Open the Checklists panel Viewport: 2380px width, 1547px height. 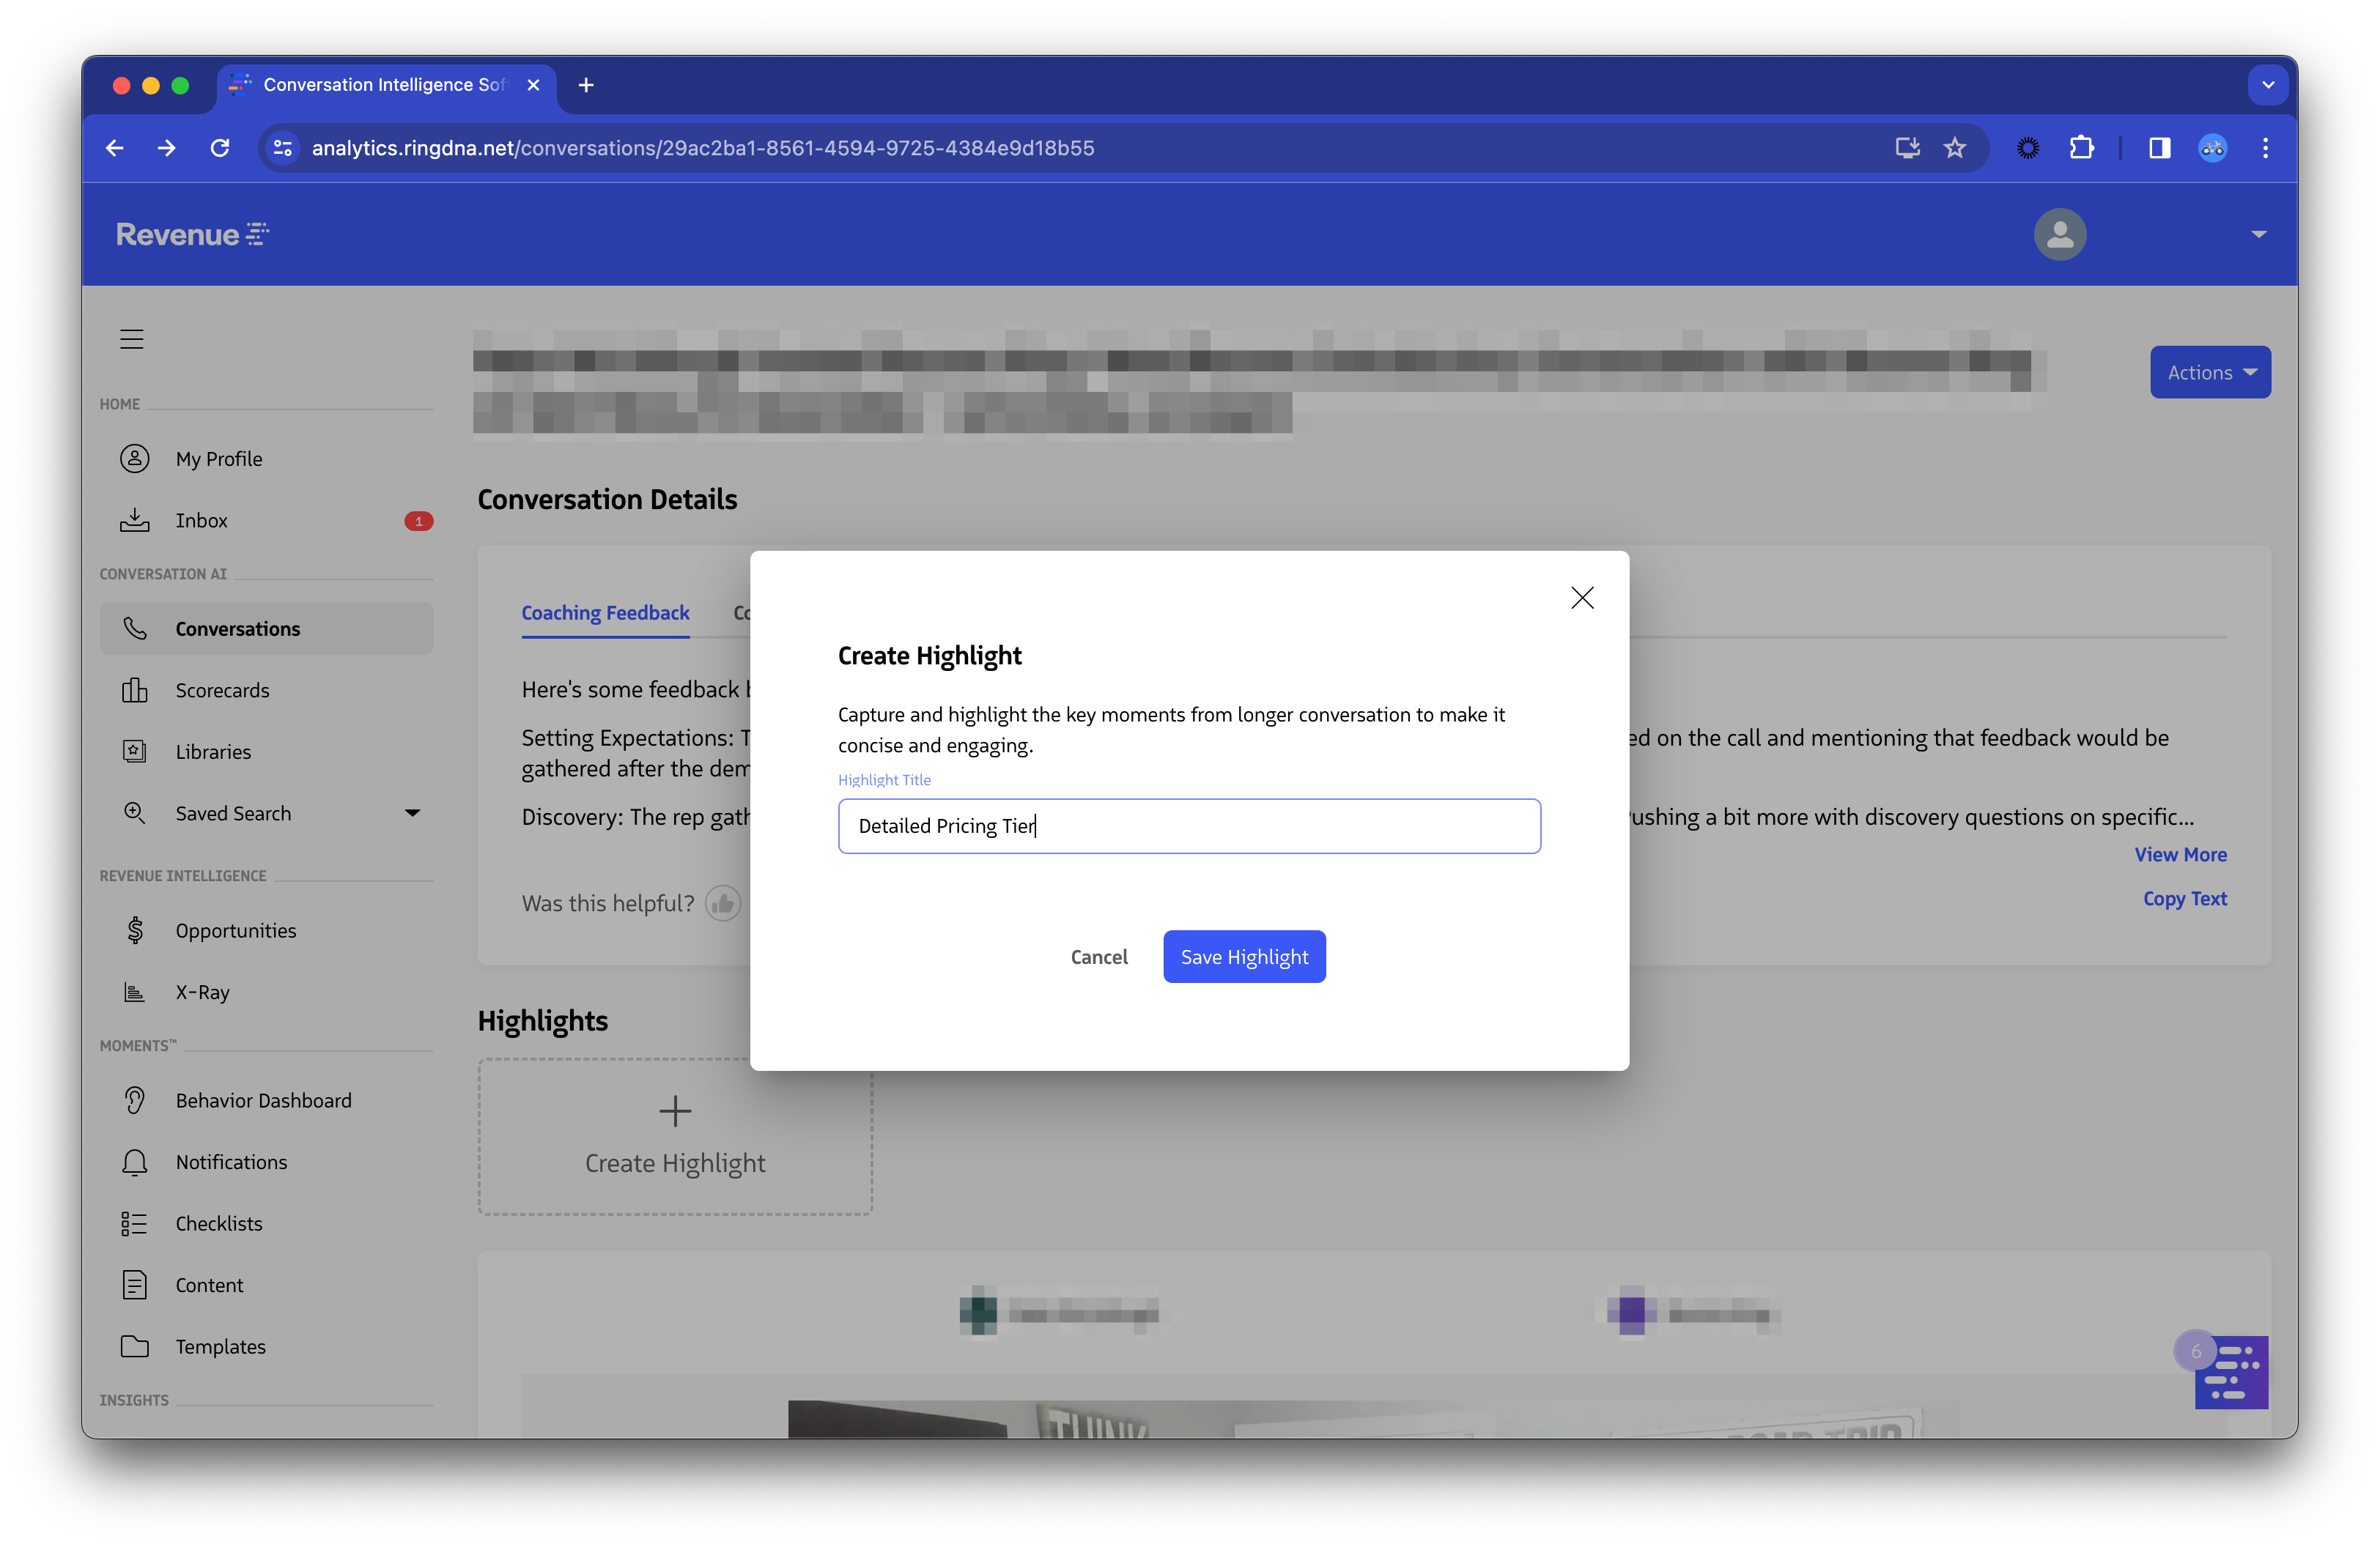coord(219,1223)
